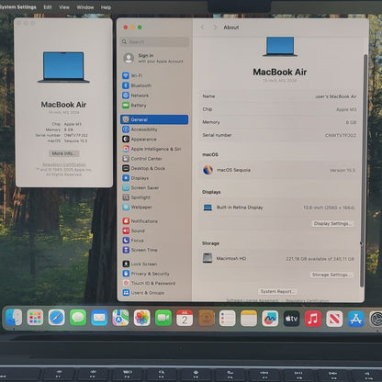Click the System Report button
This screenshot has width=382, height=382.
[x=277, y=291]
